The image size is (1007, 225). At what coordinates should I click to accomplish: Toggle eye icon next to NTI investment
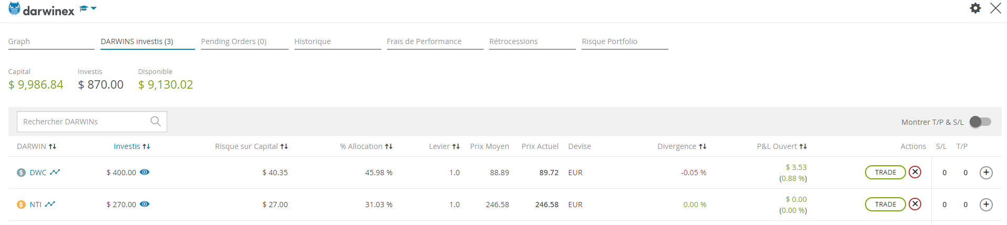[145, 204]
